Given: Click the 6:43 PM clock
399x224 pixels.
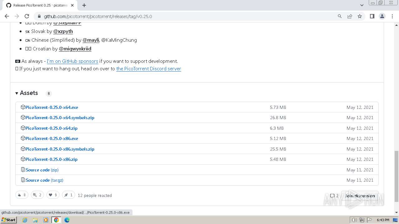Looking at the screenshot, I should pyautogui.click(x=383, y=220).
